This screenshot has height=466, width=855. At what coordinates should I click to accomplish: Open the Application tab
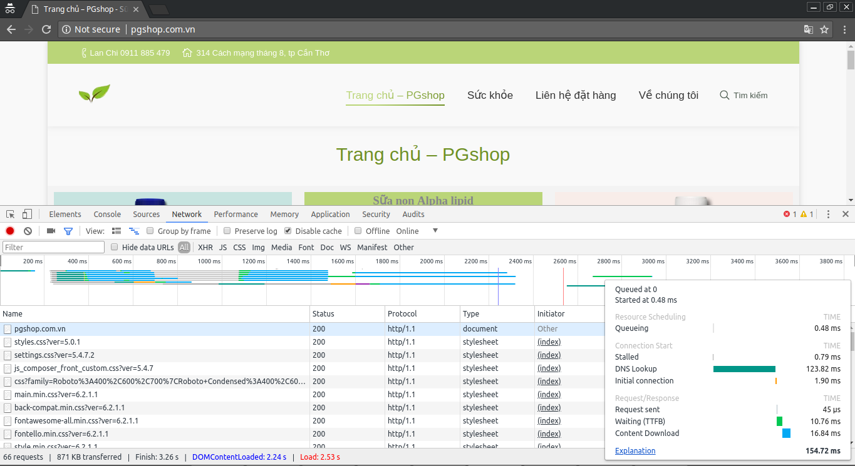[330, 214]
